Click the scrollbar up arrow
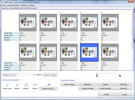Screen dimensions: 135x100 [x=133, y=11]
